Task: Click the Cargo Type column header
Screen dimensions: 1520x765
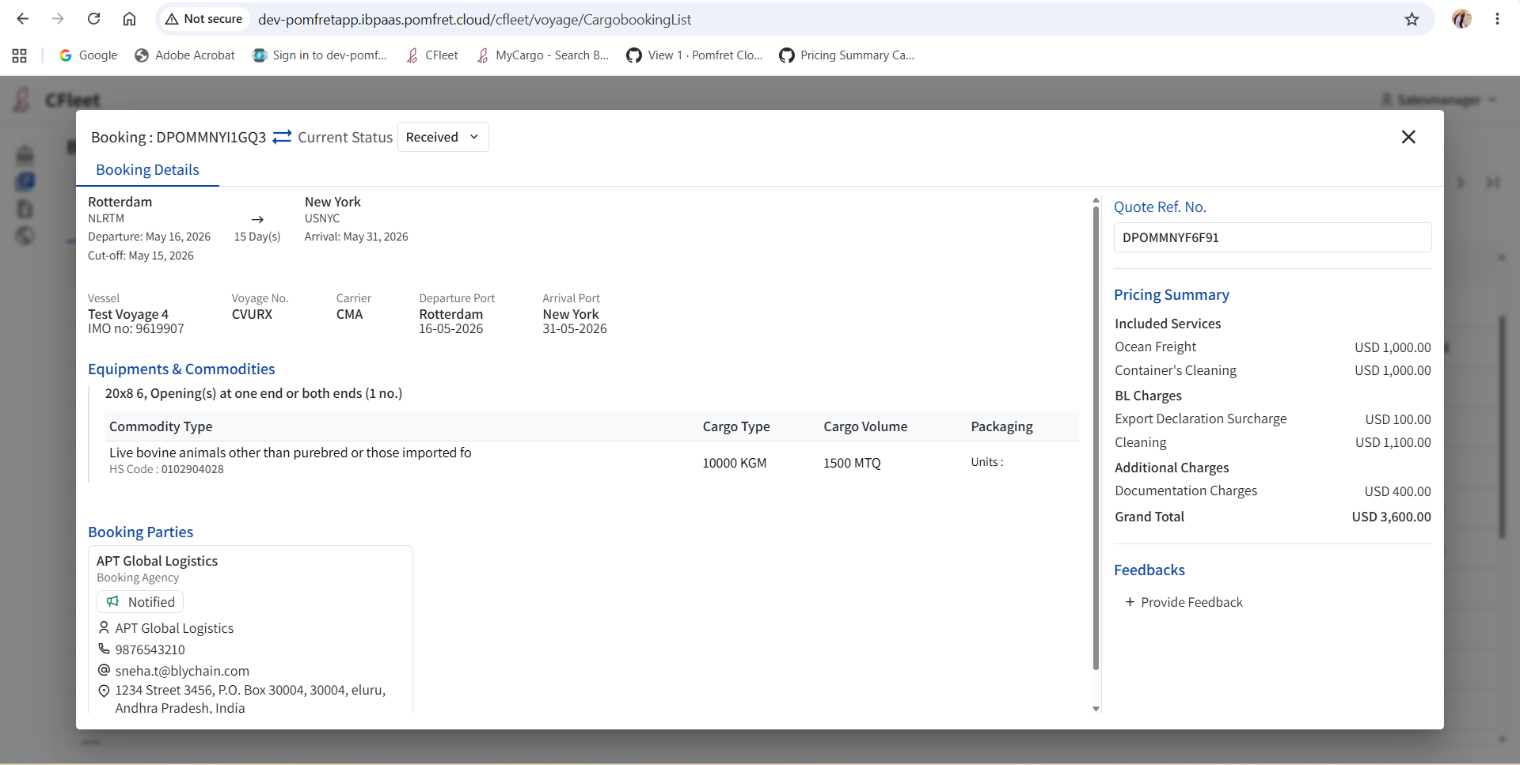Action: pos(736,426)
